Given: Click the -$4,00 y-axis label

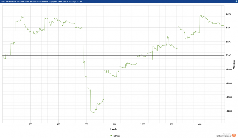Looking at the screenshot, I should tap(229, 111).
